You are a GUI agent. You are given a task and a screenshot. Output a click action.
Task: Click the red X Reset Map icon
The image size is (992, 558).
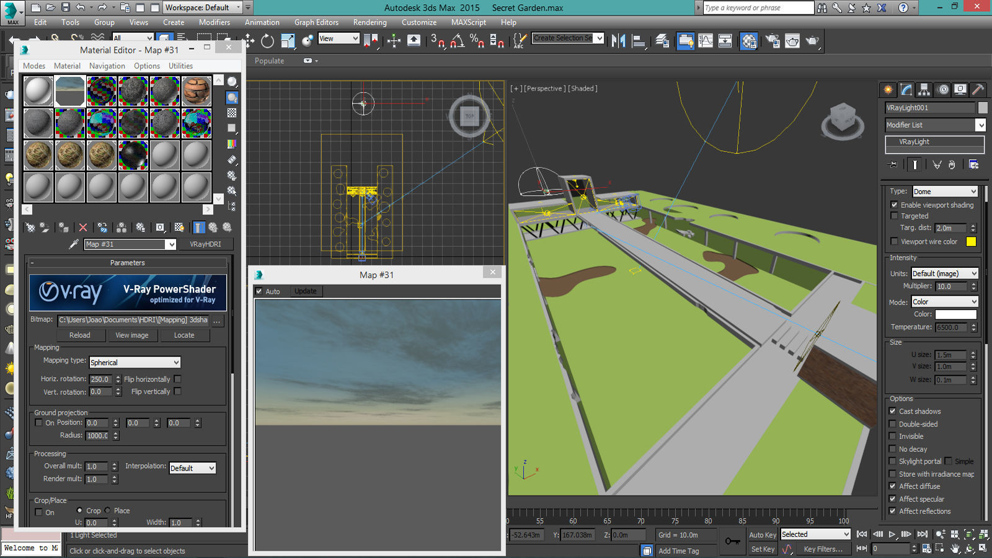(x=83, y=228)
